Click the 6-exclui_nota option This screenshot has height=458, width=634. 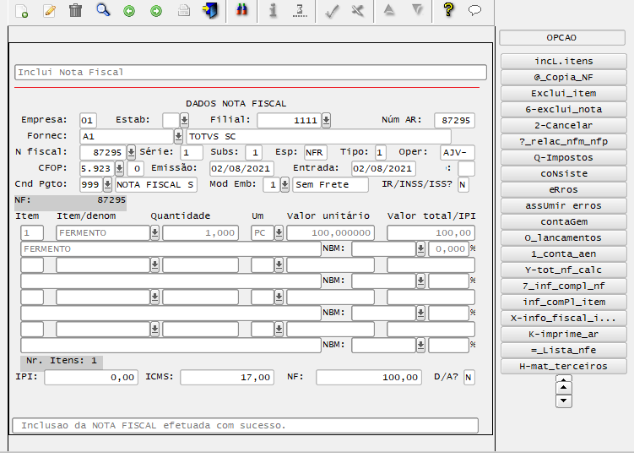point(564,109)
